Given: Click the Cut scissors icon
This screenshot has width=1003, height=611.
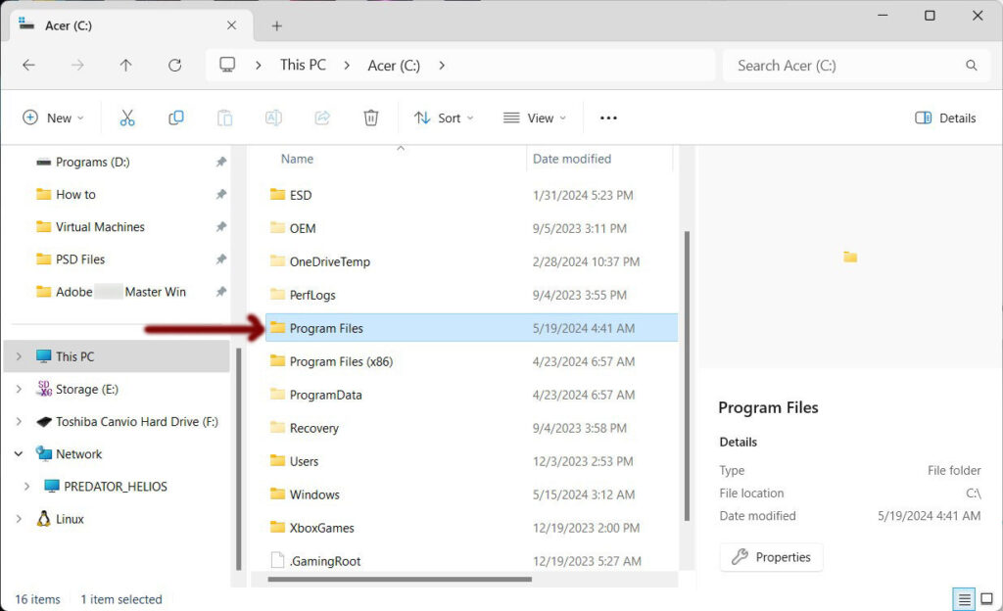Looking at the screenshot, I should click(x=127, y=117).
